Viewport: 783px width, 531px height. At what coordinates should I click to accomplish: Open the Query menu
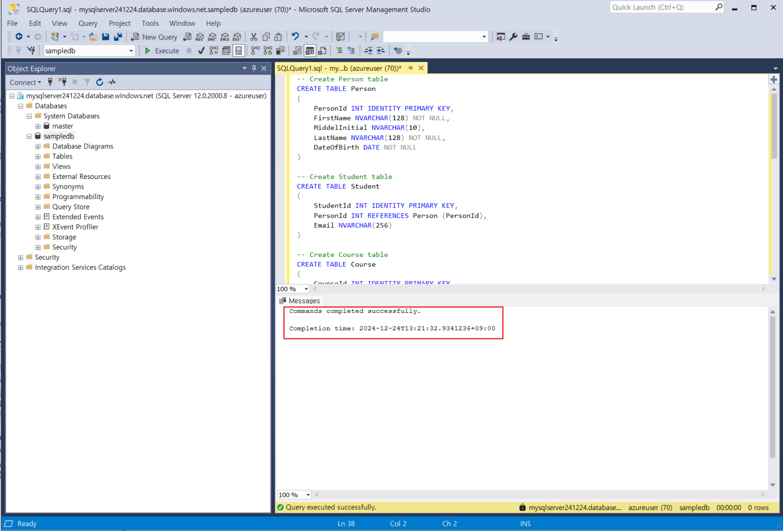coord(88,23)
